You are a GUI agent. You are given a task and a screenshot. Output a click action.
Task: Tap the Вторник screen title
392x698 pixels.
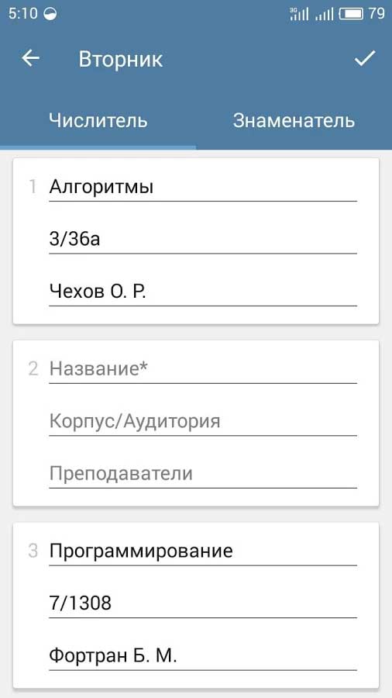point(120,59)
